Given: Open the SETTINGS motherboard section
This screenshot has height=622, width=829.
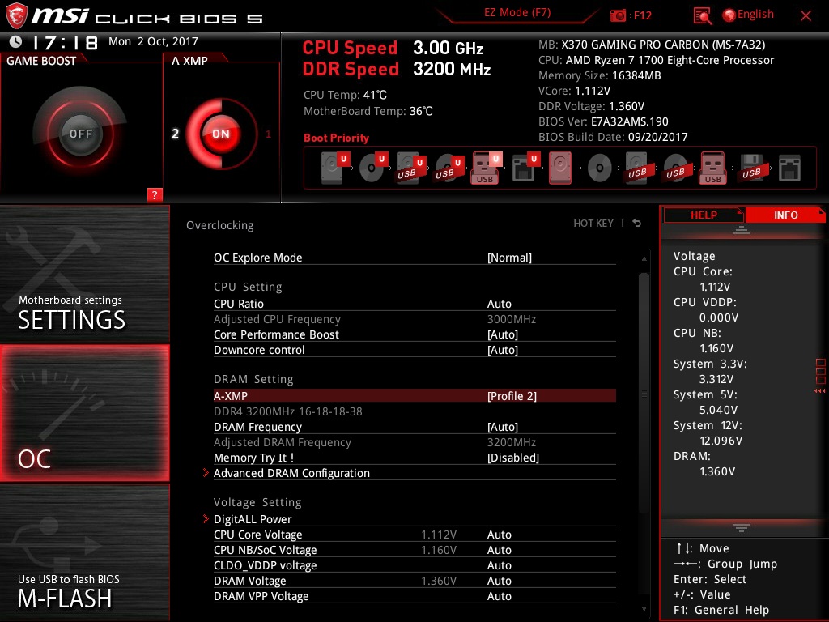Looking at the screenshot, I should click(84, 274).
